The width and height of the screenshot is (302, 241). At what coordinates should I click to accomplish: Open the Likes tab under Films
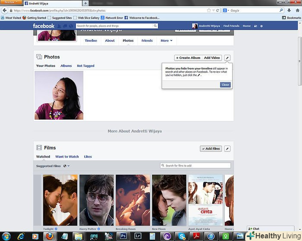coord(88,157)
